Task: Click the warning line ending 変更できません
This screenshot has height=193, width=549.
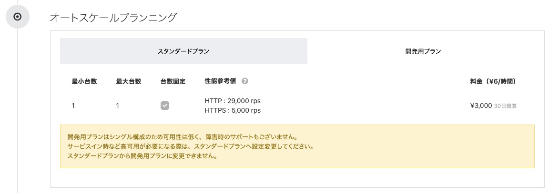Action: 142,156
